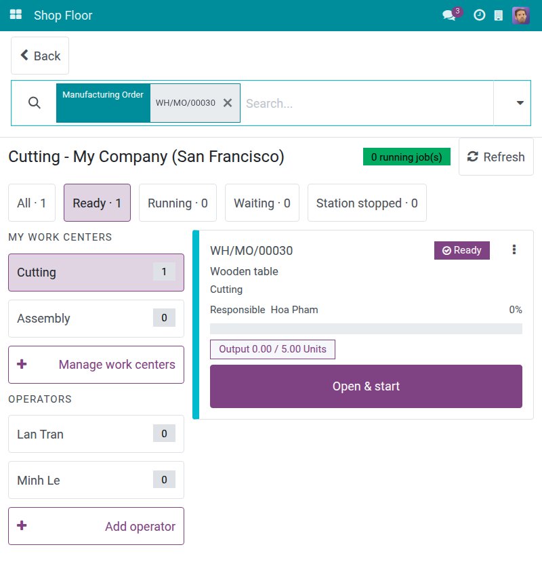Open the conversations chat icon with badge
The width and height of the screenshot is (542, 564).
point(451,15)
